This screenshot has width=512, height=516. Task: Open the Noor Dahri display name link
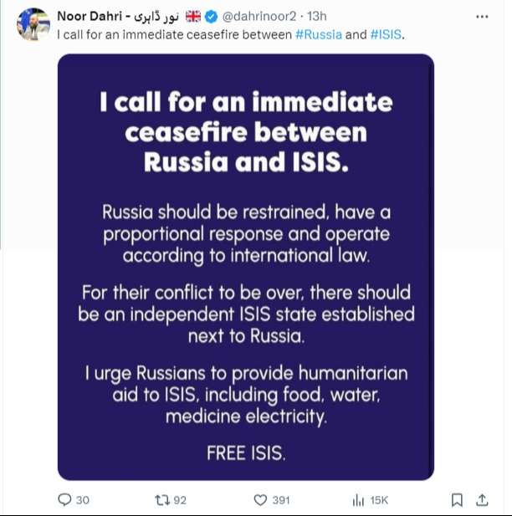tap(92, 16)
